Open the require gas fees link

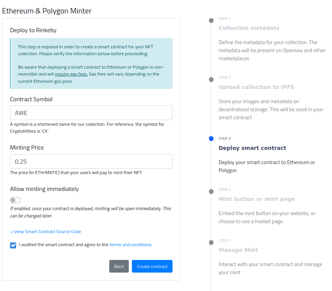point(71,74)
